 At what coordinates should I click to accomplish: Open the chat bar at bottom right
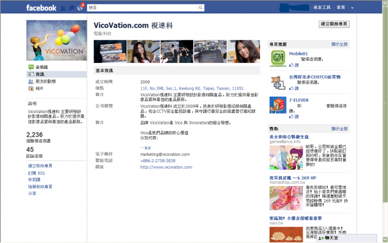click(346, 238)
